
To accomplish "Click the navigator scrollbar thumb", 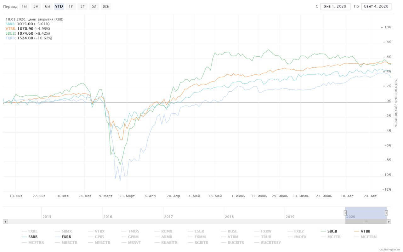I will 366,221.
